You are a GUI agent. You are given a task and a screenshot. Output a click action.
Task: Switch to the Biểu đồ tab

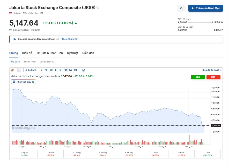click(27, 53)
